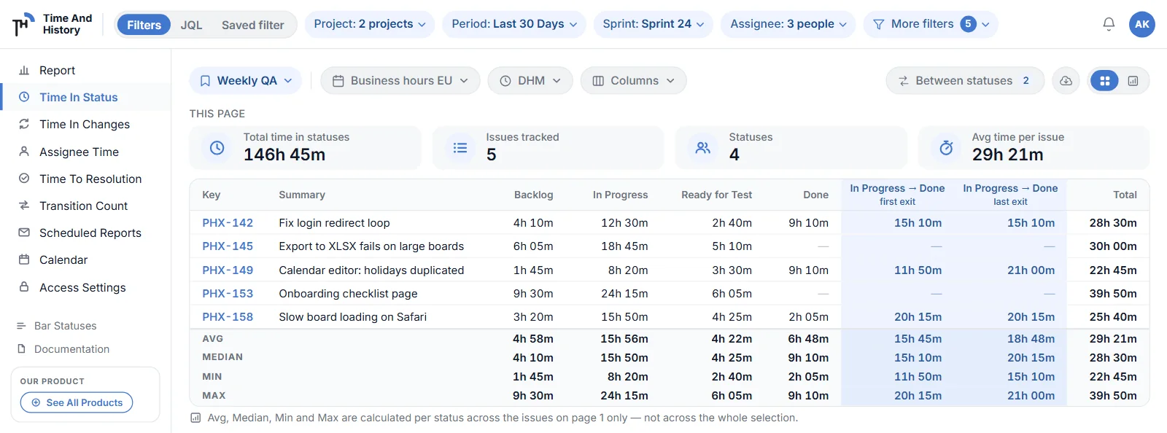The image size is (1167, 433).
Task: Sort by the Total column header
Action: (1125, 195)
